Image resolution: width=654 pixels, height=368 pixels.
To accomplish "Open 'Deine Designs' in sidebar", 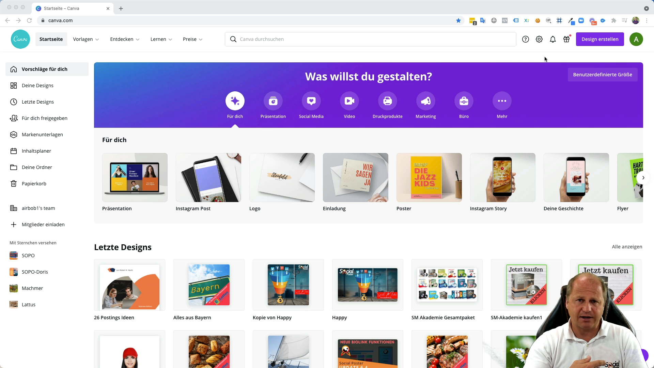I will pos(47,86).
